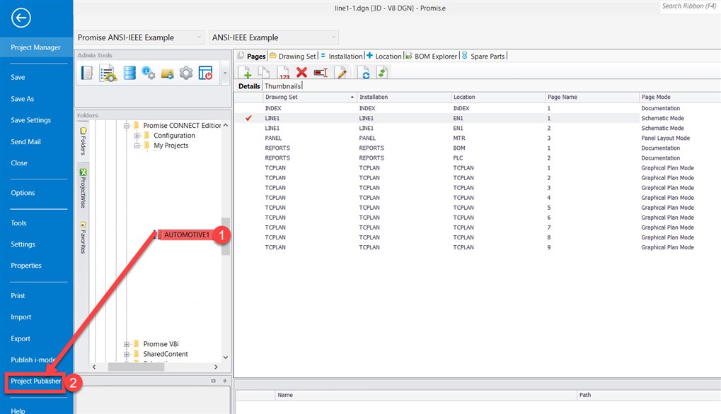Image resolution: width=721 pixels, height=414 pixels.
Task: Click in the Search Ribbon field
Action: pyautogui.click(x=689, y=6)
